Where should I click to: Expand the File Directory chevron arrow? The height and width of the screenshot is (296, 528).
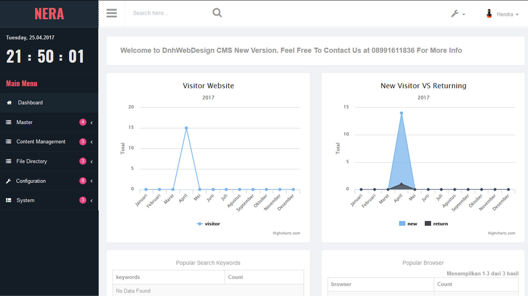tap(92, 162)
